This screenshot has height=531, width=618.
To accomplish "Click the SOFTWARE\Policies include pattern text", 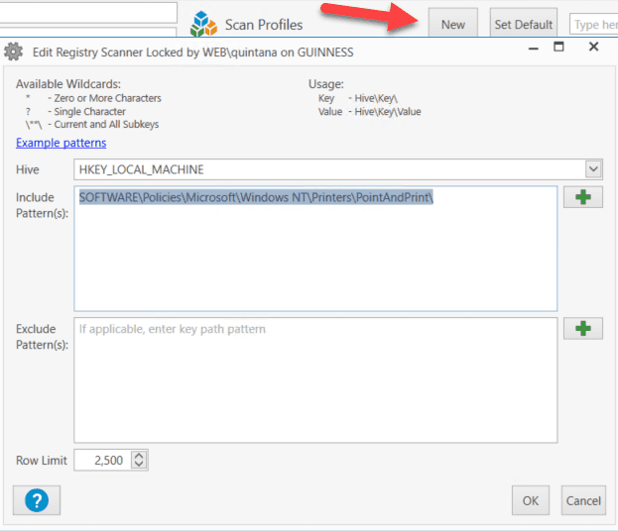I will click(256, 197).
